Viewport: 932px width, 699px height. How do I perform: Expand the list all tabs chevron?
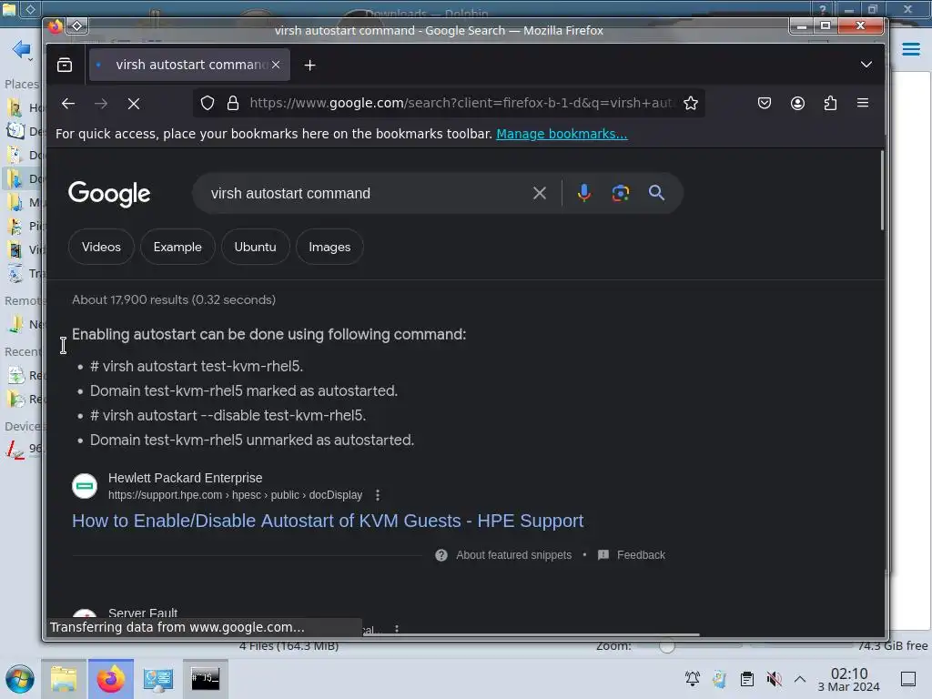[x=866, y=65]
